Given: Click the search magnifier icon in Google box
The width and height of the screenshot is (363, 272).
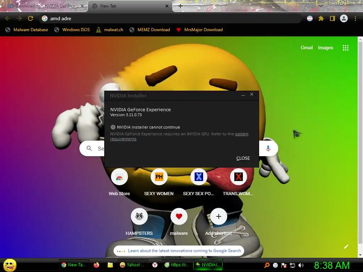Looking at the screenshot, I should [89, 148].
